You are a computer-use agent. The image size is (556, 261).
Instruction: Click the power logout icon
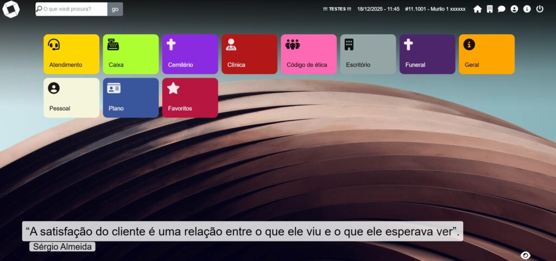point(540,9)
